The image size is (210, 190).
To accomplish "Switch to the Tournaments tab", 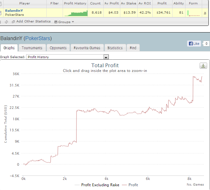I will coord(32,48).
